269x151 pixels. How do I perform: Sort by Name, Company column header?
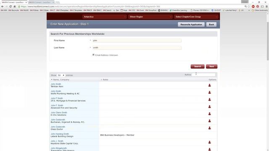click(61, 80)
